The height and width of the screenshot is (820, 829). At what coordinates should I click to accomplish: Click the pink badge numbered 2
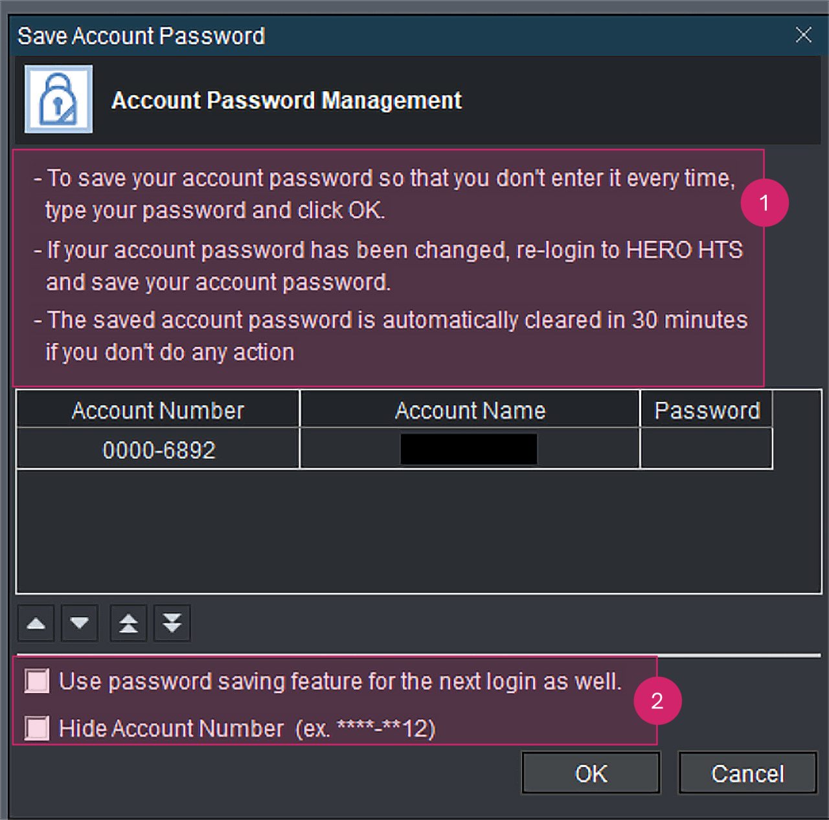click(x=657, y=701)
